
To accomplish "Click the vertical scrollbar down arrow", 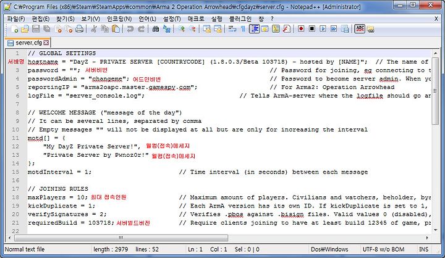I will pyautogui.click(x=435, y=230).
